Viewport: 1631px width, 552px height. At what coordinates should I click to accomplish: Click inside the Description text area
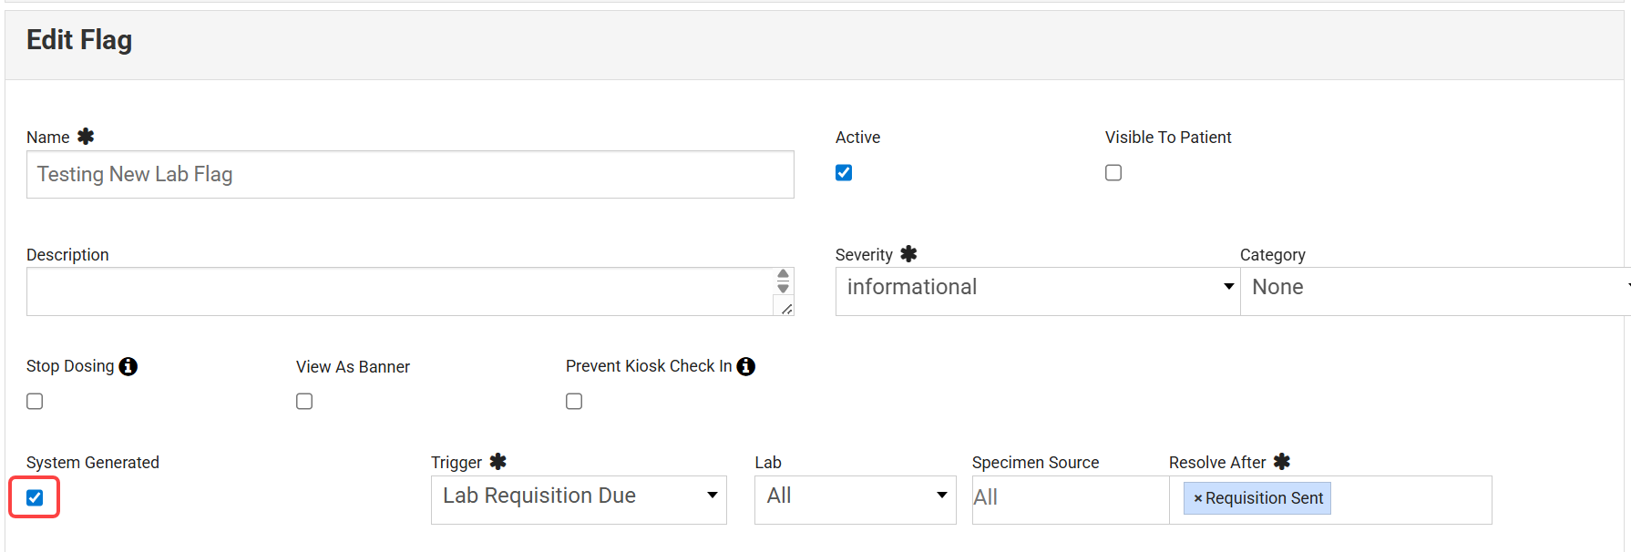point(399,291)
